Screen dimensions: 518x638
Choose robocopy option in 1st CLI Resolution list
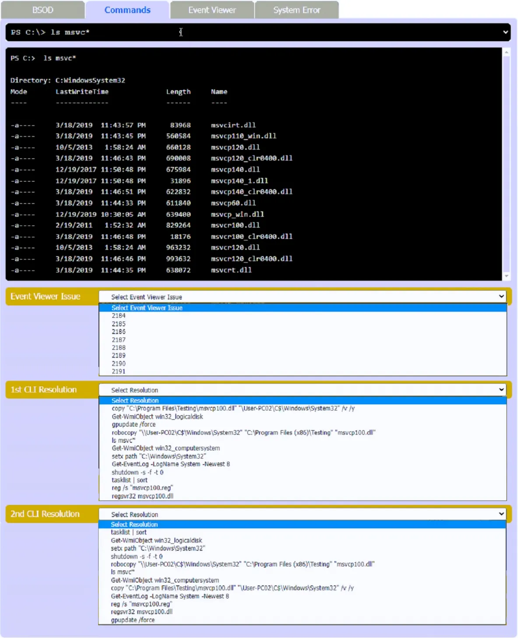[303, 432]
